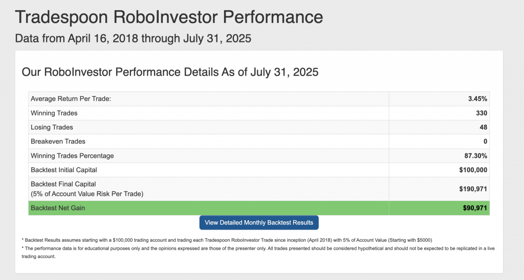The height and width of the screenshot is (280, 524).
Task: Click the RoboInvestor Performance Details subheading
Action: click(170, 72)
